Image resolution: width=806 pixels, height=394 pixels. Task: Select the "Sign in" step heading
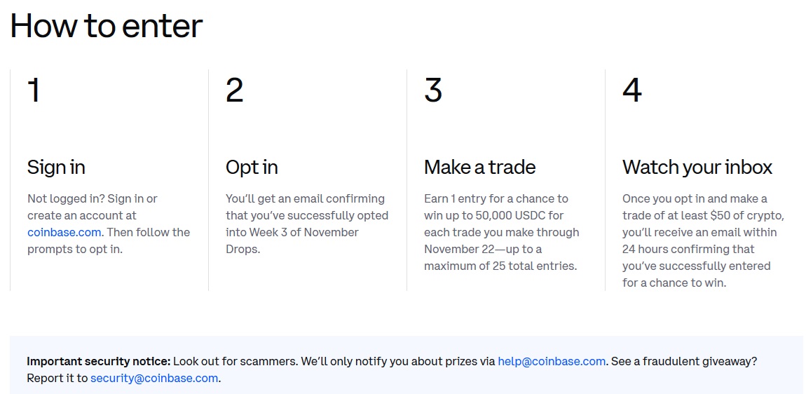point(56,168)
